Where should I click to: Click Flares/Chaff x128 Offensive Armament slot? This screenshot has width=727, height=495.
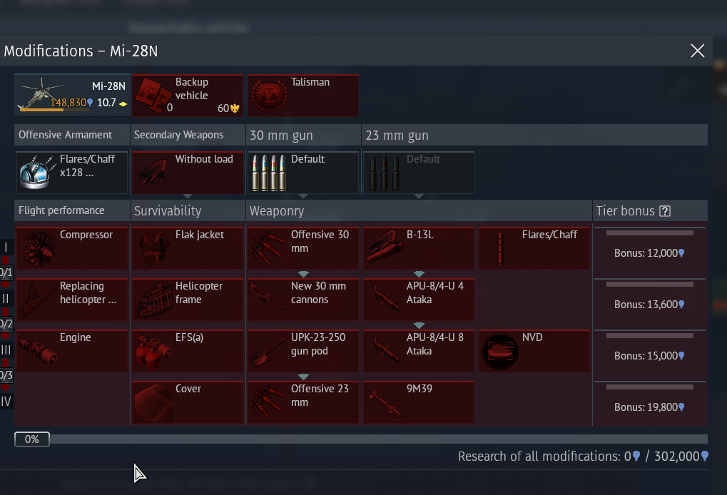(72, 173)
